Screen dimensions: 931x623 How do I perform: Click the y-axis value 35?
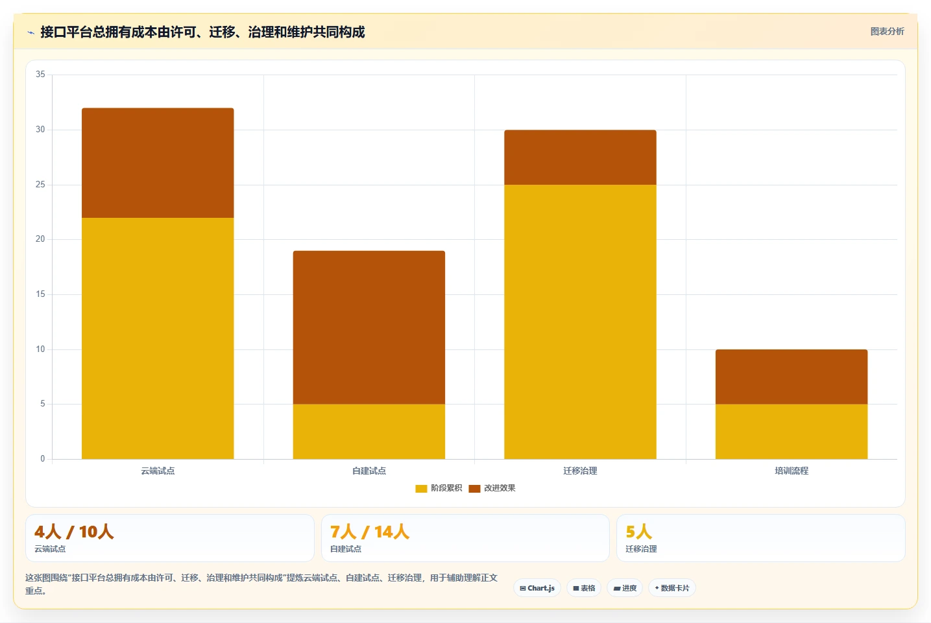coord(40,75)
